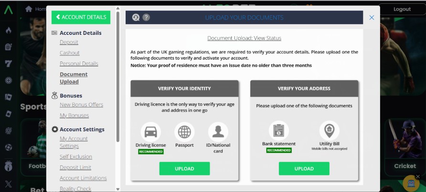Open the Self Exclusion settings link

pos(75,157)
